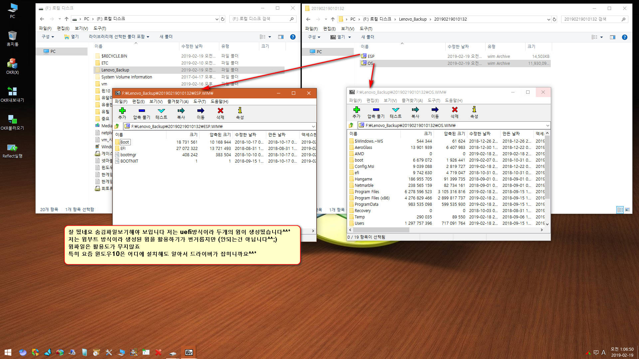Open OS.WIM path dropdown in 7-Zip
639x359 pixels.
click(x=547, y=125)
